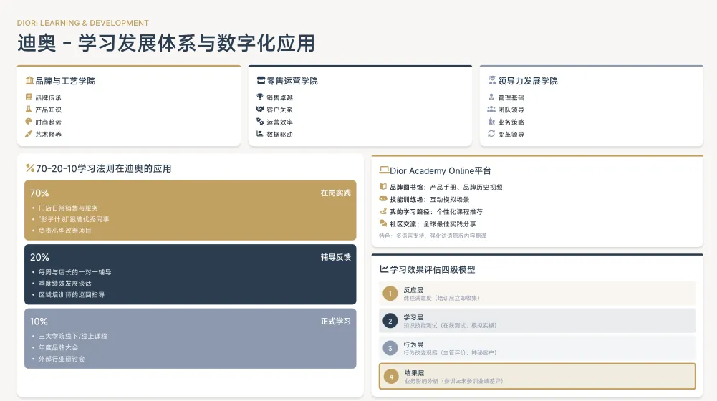Click the group icon next to 团队领导
This screenshot has height=401, width=717.
[491, 110]
